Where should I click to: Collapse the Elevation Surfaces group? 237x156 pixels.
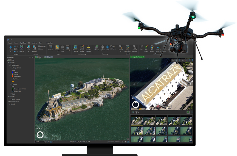tap(9, 102)
